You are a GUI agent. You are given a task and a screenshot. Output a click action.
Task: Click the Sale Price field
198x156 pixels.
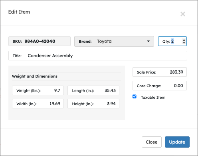point(160,72)
